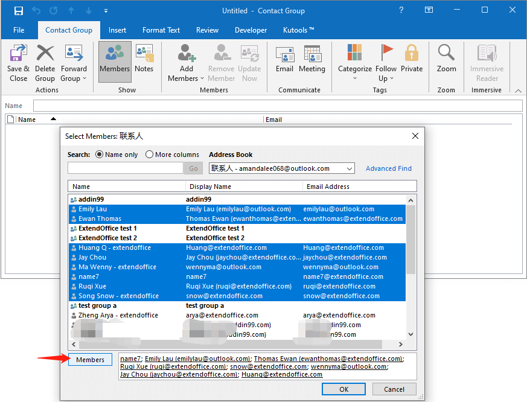
Task: Click list scroll up arrow
Action: click(x=410, y=200)
